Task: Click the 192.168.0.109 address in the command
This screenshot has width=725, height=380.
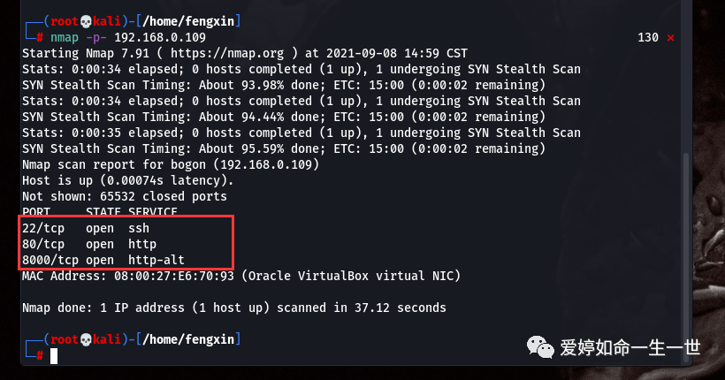Action: click(160, 37)
